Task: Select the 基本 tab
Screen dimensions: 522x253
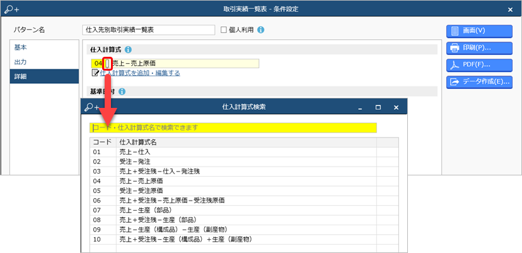Action: point(44,47)
